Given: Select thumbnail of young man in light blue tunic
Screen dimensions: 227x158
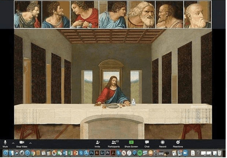Looking at the screenshot, I should coord(113,14).
